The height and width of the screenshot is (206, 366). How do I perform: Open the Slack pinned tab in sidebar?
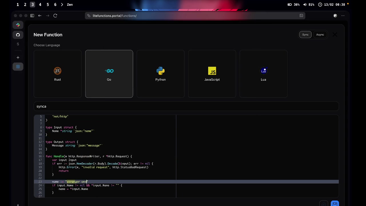point(18,25)
